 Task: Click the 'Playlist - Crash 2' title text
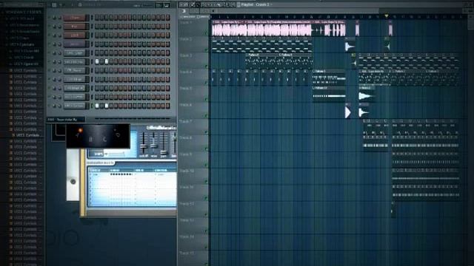pos(255,4)
